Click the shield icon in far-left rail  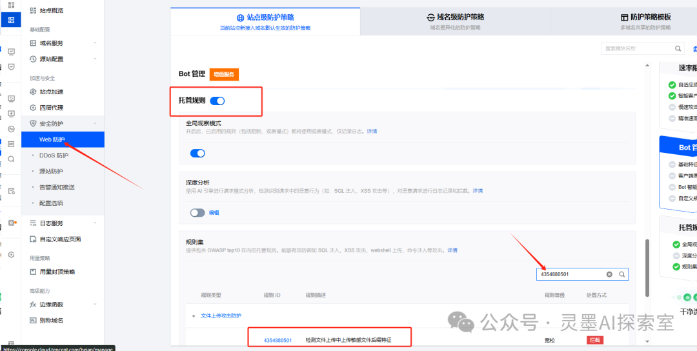point(11,66)
